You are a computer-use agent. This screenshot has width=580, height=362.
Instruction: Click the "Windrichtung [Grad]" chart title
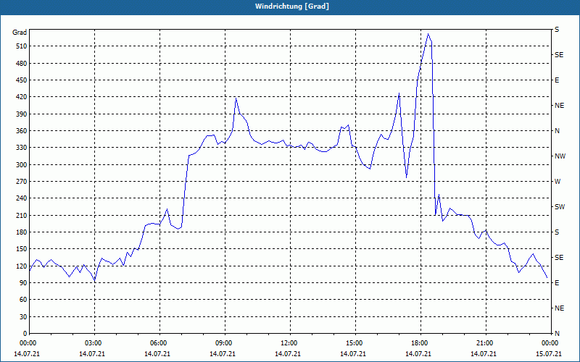pyautogui.click(x=290, y=6)
